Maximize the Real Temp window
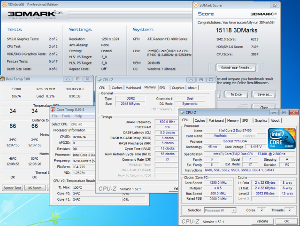 coord(77,79)
